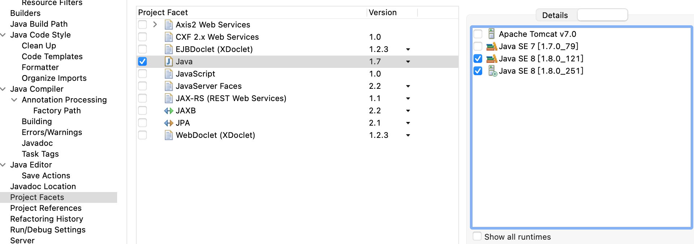The height and width of the screenshot is (244, 694).
Task: Expand the Axis2 Web Services facet
Action: point(155,25)
